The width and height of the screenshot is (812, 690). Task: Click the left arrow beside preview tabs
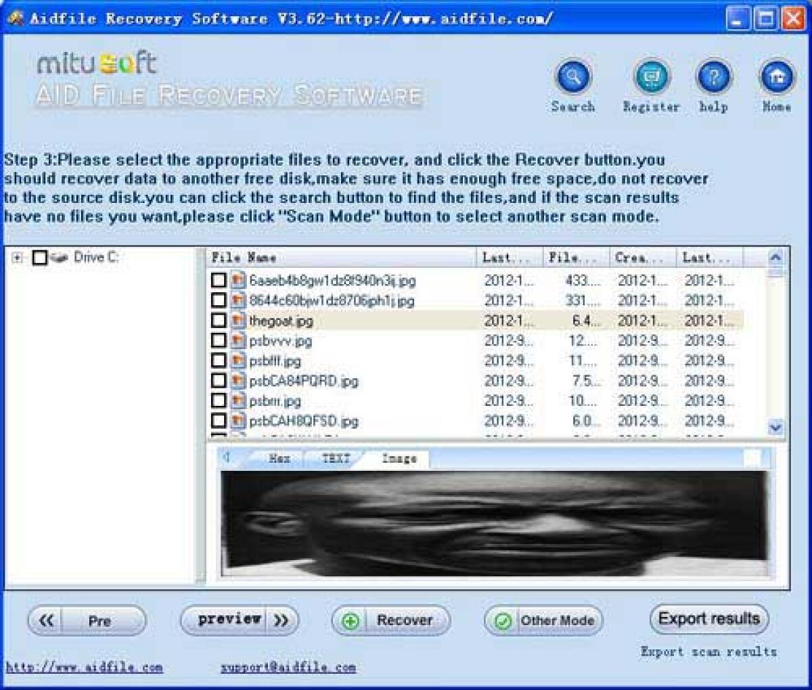tap(227, 458)
